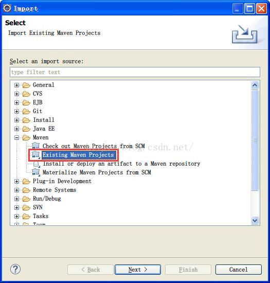This screenshot has width=270, height=283.
Task: Select the 'Run/Debug' label
Action: [x=47, y=199]
